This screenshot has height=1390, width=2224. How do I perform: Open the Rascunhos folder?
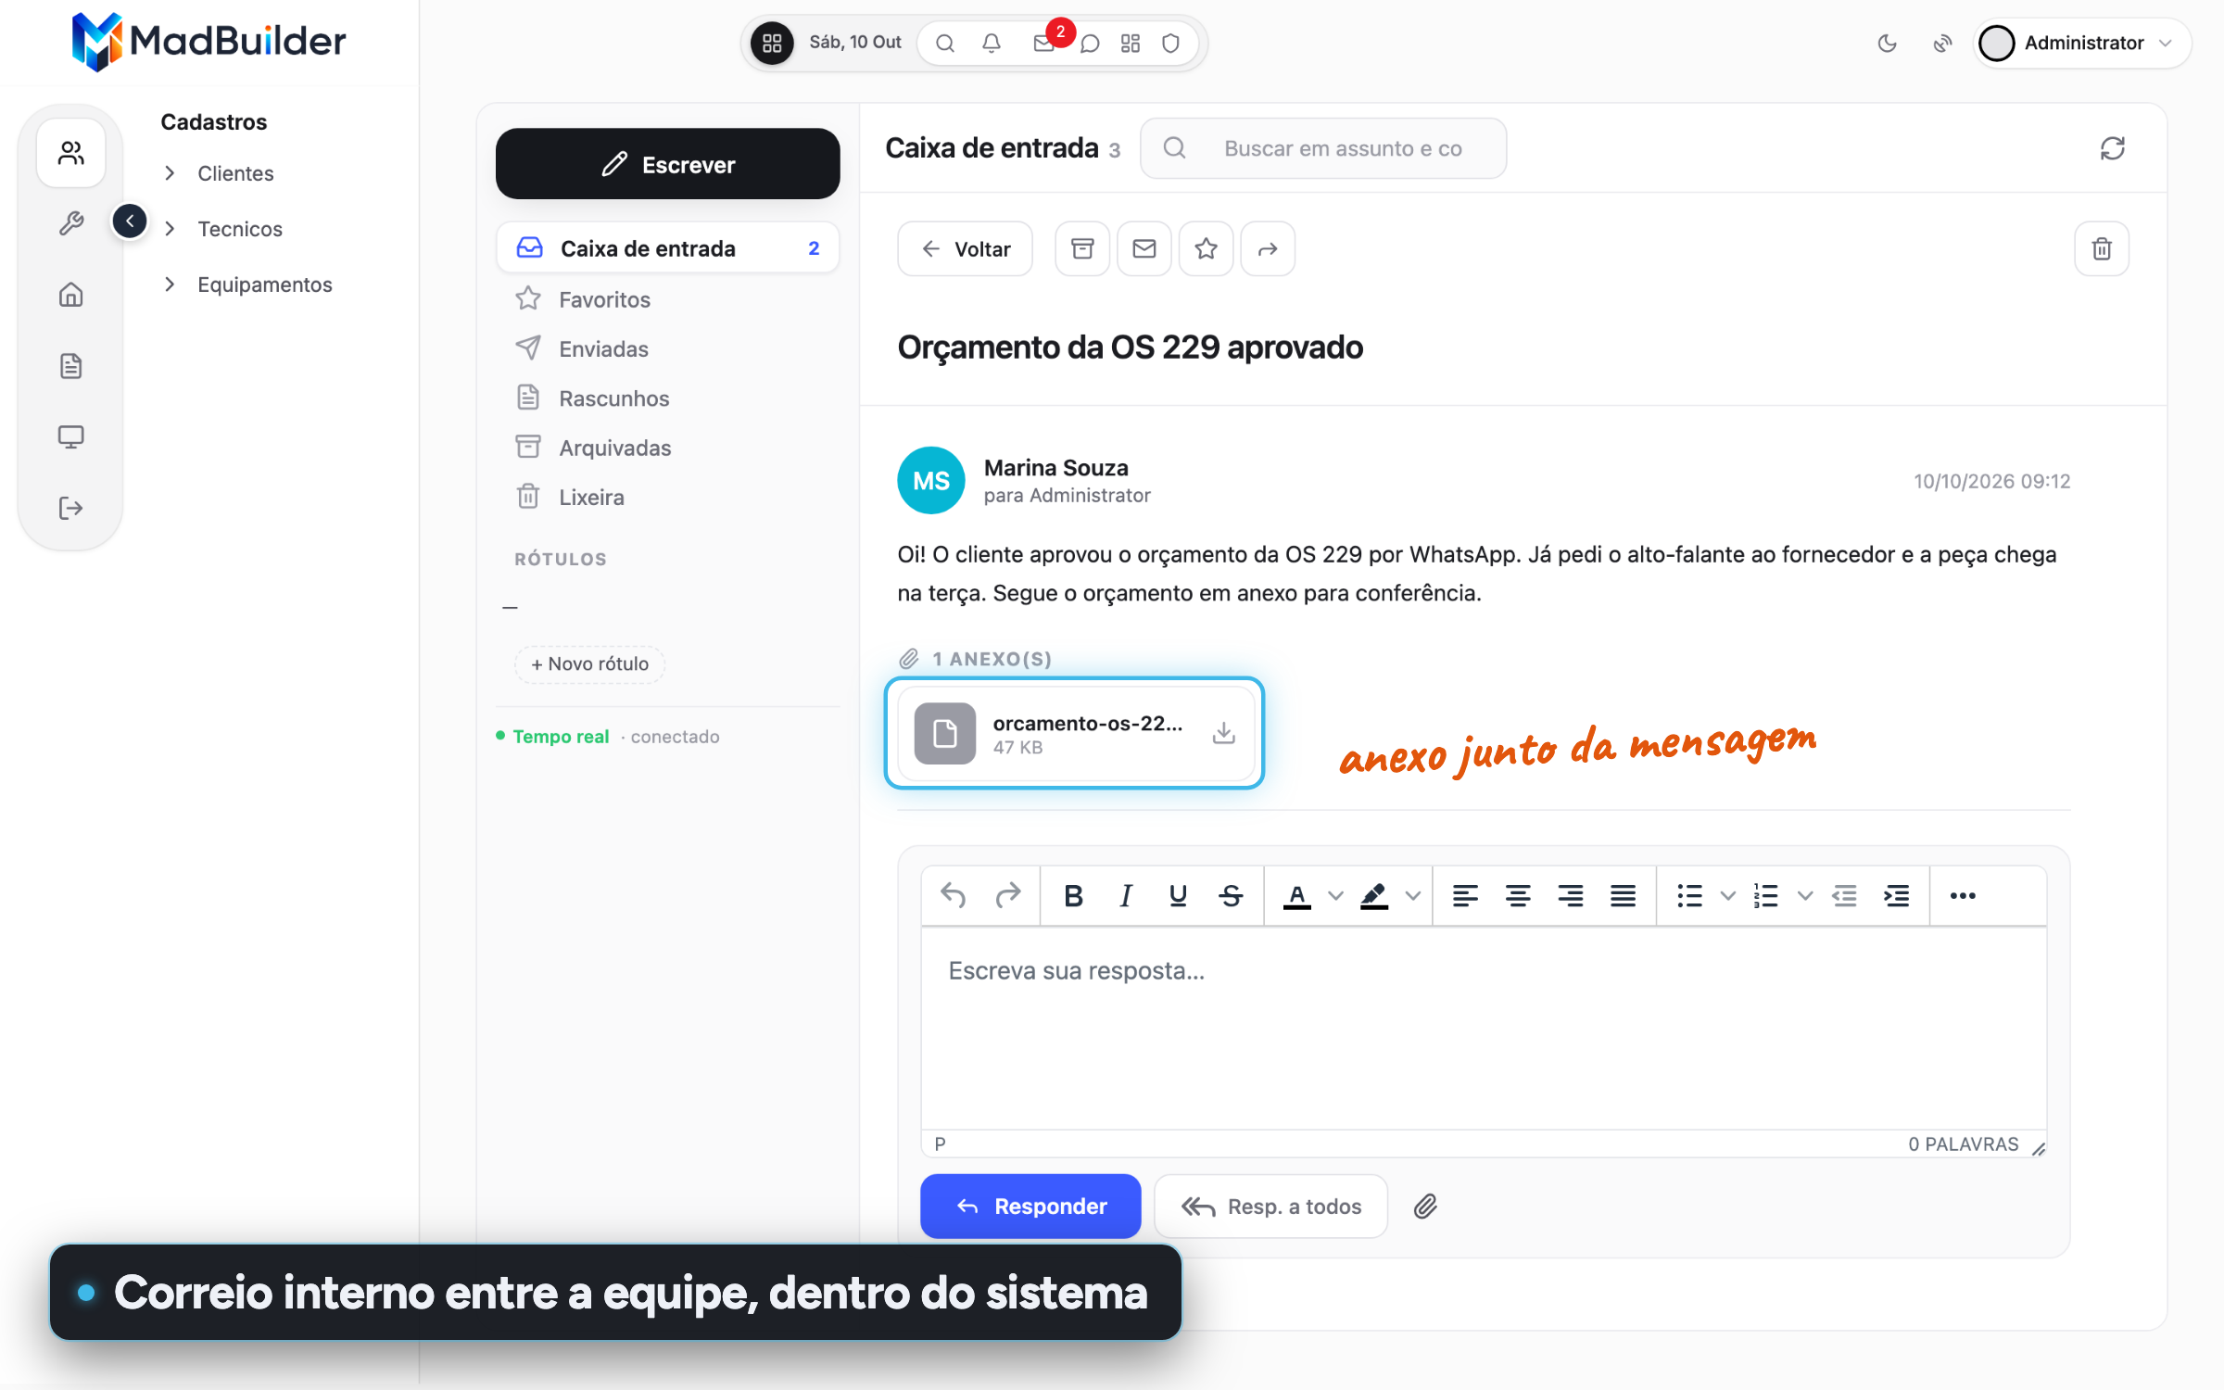667,398
